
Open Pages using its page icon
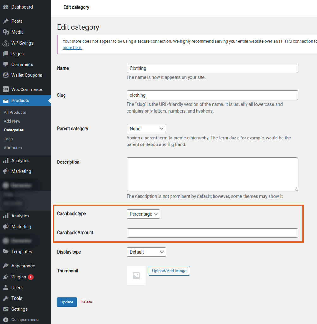[6, 54]
